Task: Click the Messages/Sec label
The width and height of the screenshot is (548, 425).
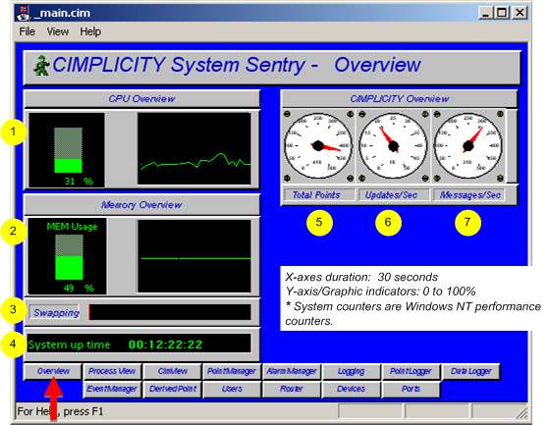Action: (469, 195)
